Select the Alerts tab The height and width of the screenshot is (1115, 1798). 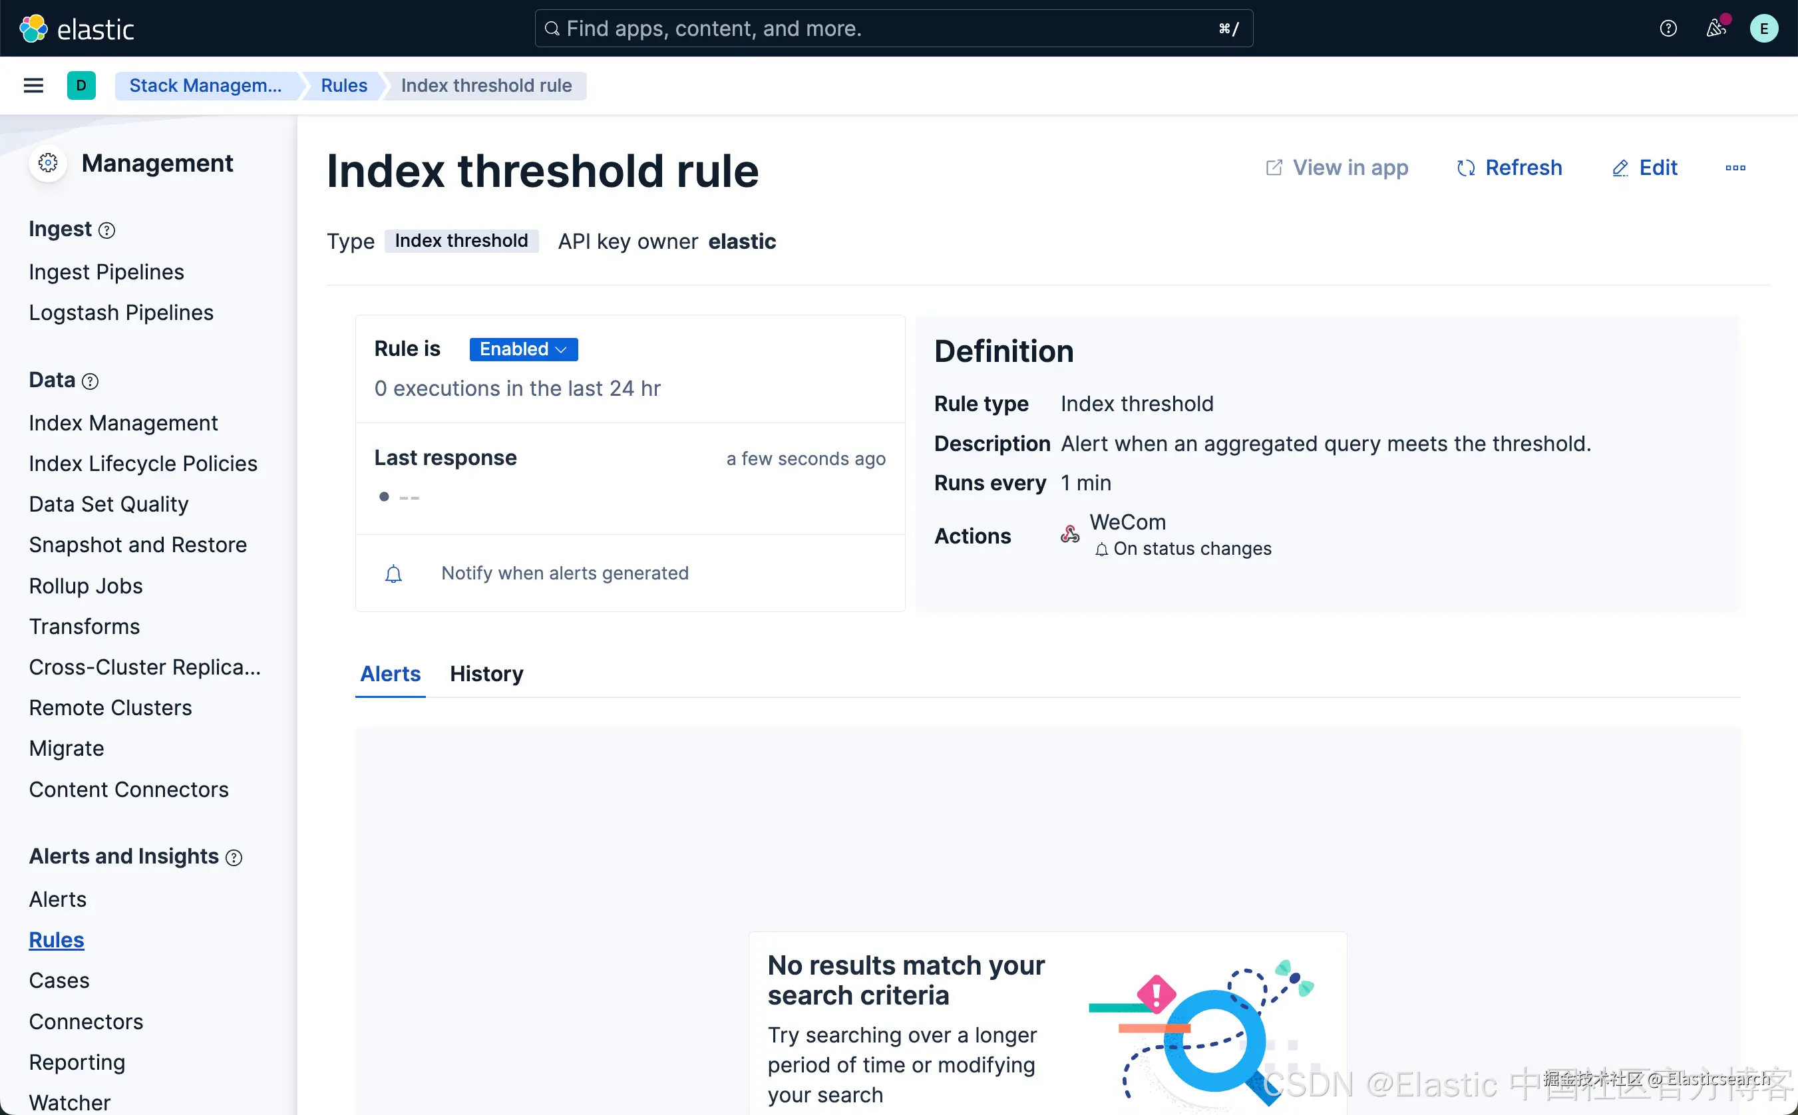[390, 674]
